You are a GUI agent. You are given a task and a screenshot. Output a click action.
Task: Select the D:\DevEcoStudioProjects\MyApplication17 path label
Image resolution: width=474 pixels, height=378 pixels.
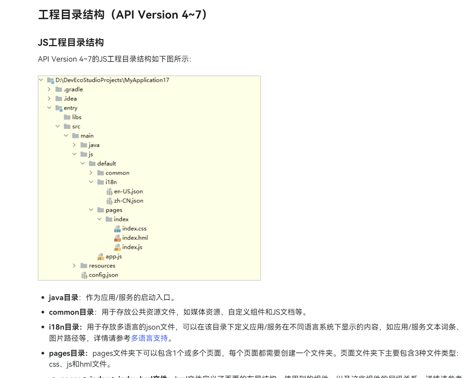pos(113,80)
